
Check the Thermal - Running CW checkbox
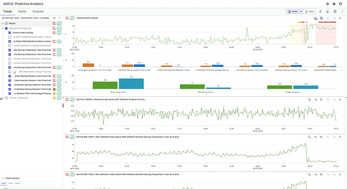coord(6,98)
